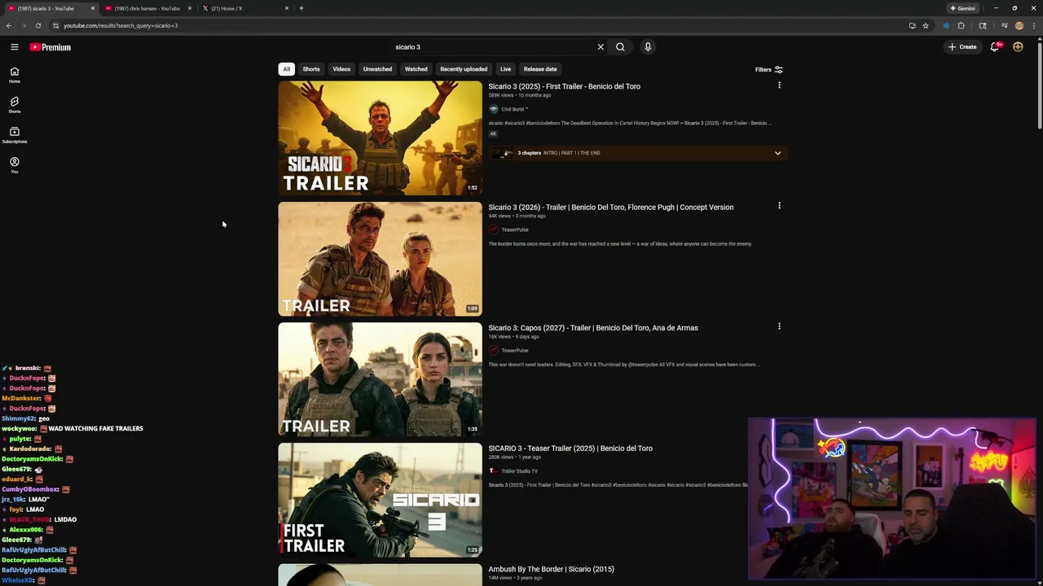Close the Home / X tab
The width and height of the screenshot is (1043, 586).
287,8
